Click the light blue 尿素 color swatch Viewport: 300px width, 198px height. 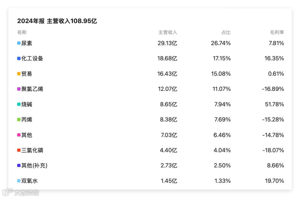coord(19,43)
